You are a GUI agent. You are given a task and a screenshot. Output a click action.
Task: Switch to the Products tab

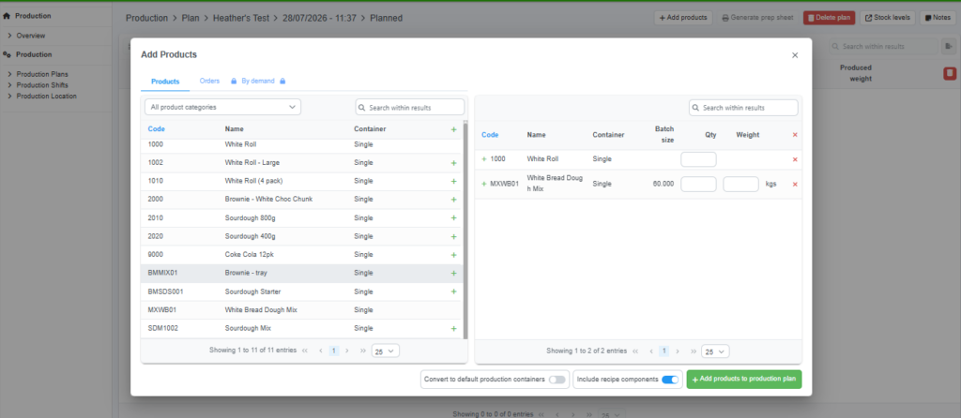[x=165, y=82]
